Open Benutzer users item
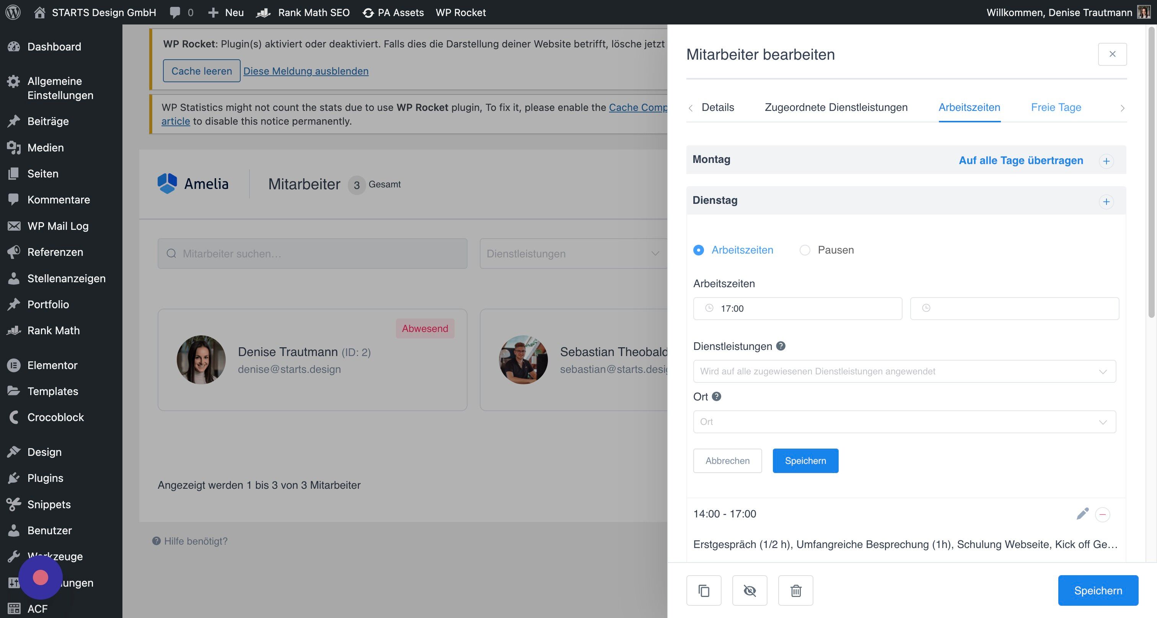Image resolution: width=1157 pixels, height=618 pixels. click(x=49, y=530)
